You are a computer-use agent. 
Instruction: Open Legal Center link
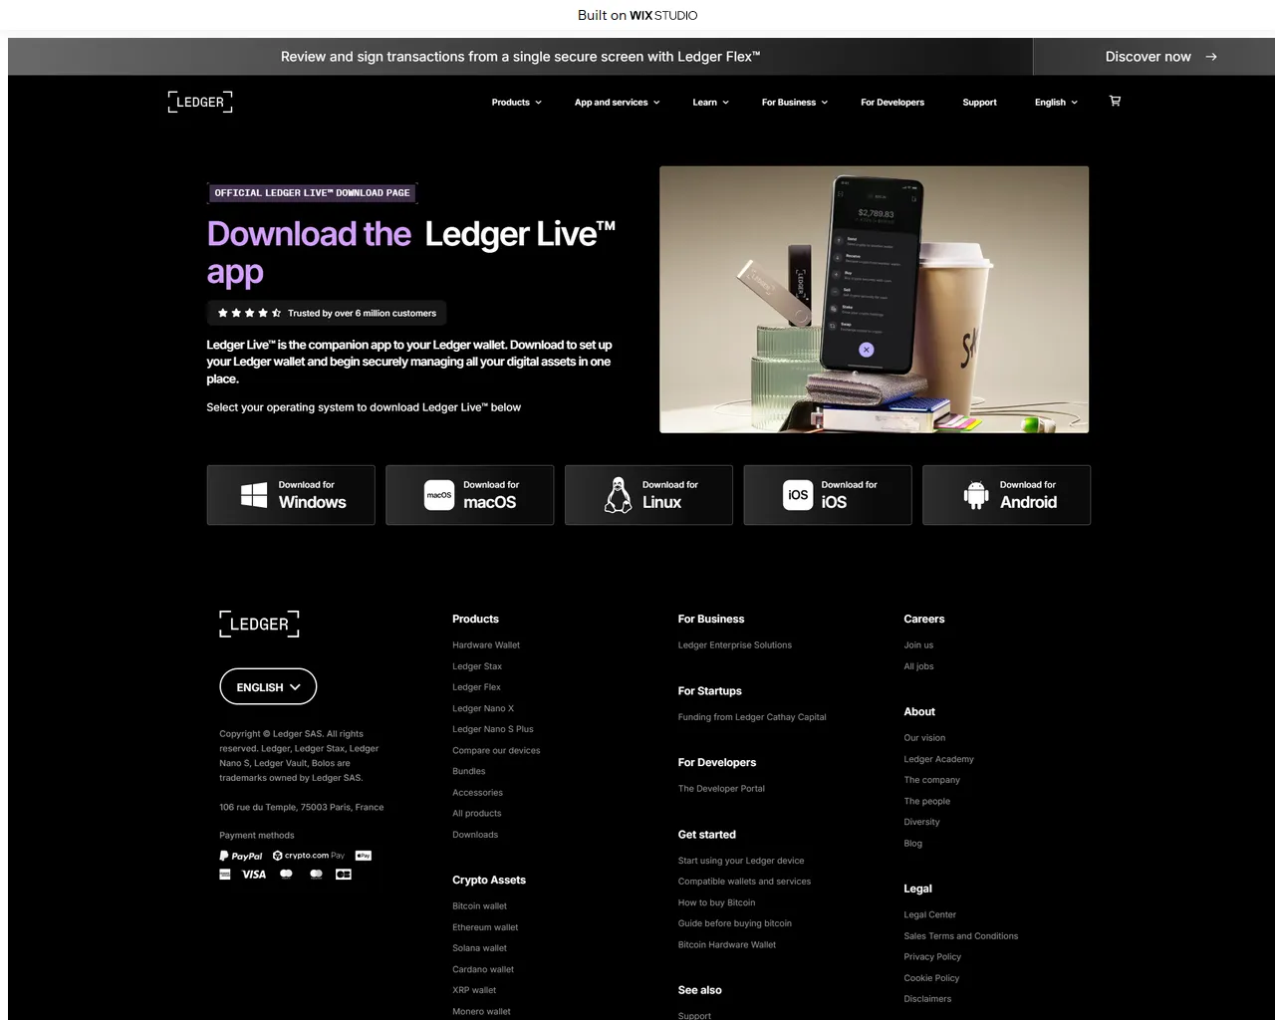[929, 914]
